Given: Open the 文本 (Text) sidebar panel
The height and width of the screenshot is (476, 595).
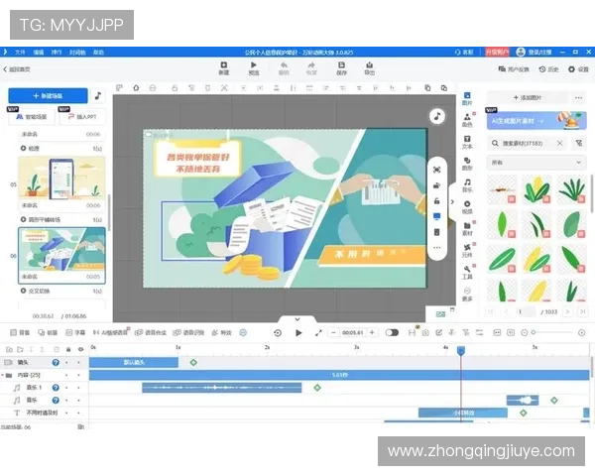Looking at the screenshot, I should 467,143.
